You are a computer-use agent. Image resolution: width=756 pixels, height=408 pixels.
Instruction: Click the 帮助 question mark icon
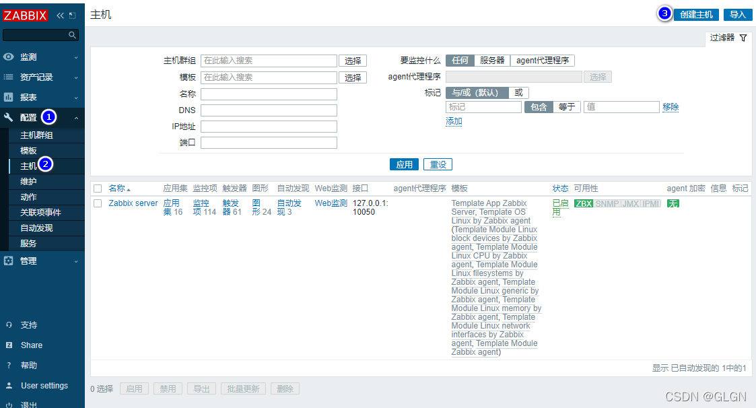9,366
